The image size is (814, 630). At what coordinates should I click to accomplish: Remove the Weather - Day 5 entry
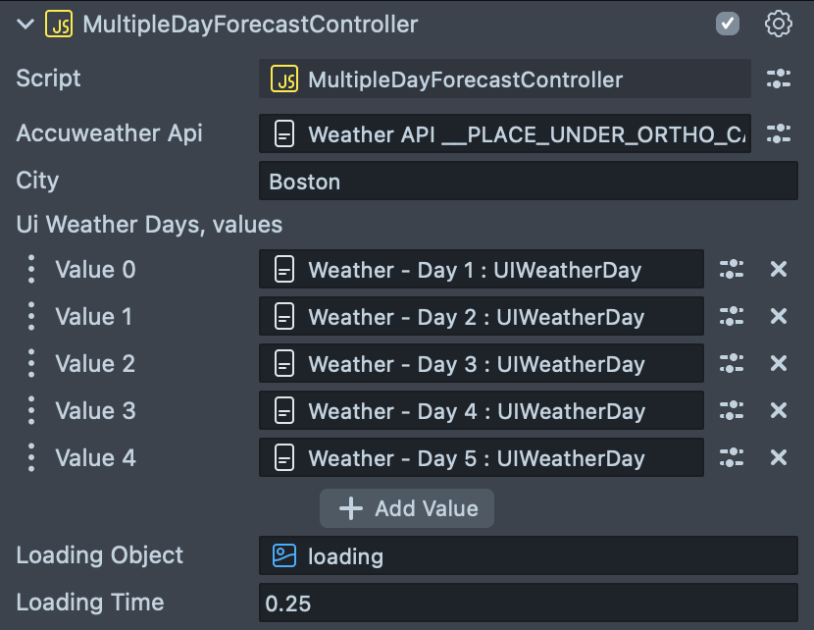[x=778, y=457]
